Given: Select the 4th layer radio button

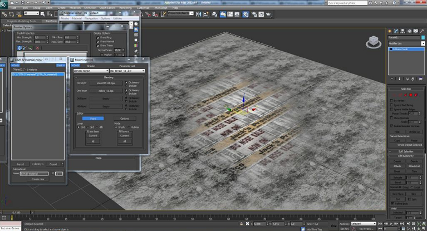Looking at the screenshot, I should (x=97, y=127).
